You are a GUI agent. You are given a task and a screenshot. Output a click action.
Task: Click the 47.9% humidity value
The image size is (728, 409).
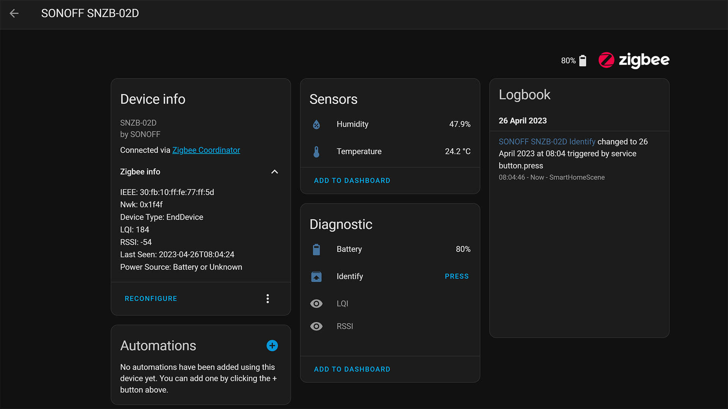pos(460,124)
